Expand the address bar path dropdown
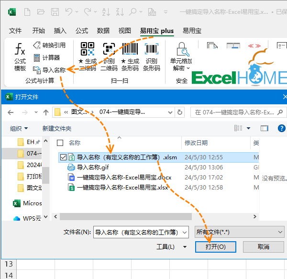Viewport: 287px width, 279px height. (170, 112)
